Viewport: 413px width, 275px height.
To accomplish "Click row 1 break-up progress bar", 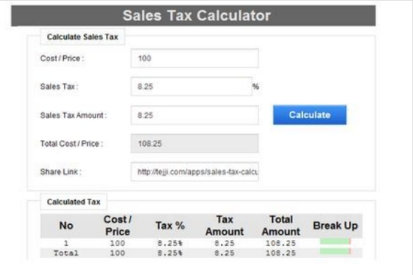I will tap(335, 242).
